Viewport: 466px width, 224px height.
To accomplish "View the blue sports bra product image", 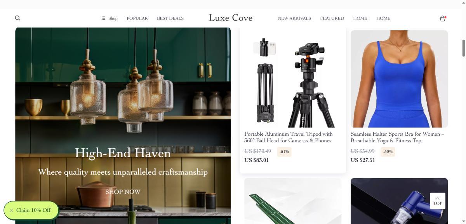I will (x=399, y=79).
